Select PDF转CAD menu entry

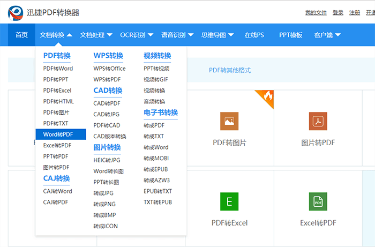pos(107,125)
